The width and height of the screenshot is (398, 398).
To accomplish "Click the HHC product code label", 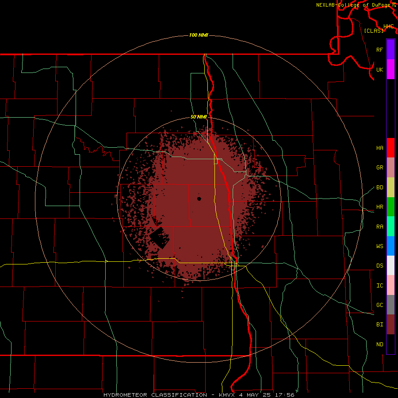I will pyautogui.click(x=389, y=27).
